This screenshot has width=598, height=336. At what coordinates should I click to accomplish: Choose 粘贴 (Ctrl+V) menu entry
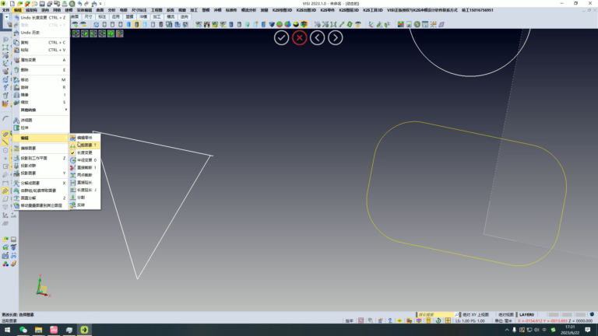40,50
